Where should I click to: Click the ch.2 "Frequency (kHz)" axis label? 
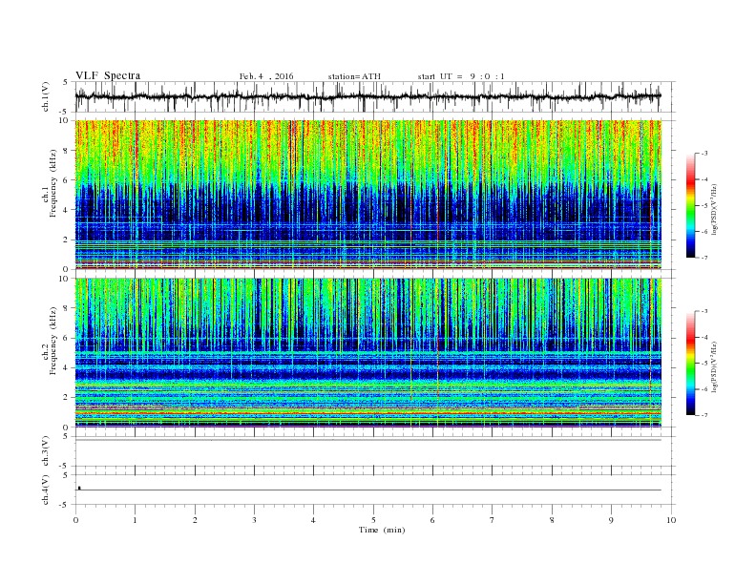[53, 341]
